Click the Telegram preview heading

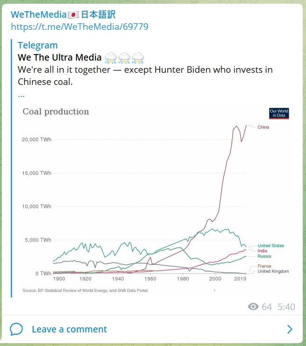(x=38, y=45)
